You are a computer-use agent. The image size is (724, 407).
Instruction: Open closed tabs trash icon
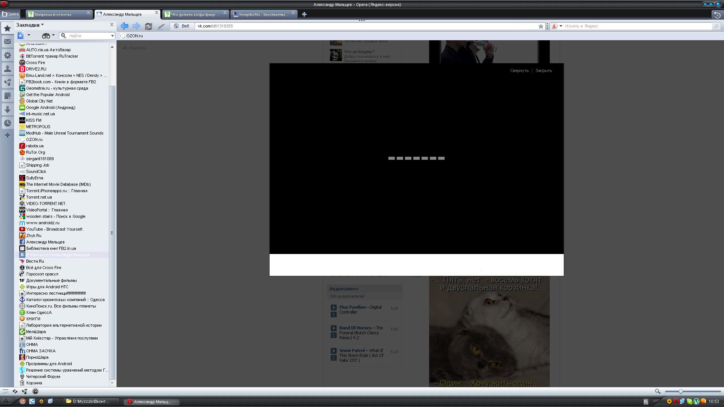717,14
